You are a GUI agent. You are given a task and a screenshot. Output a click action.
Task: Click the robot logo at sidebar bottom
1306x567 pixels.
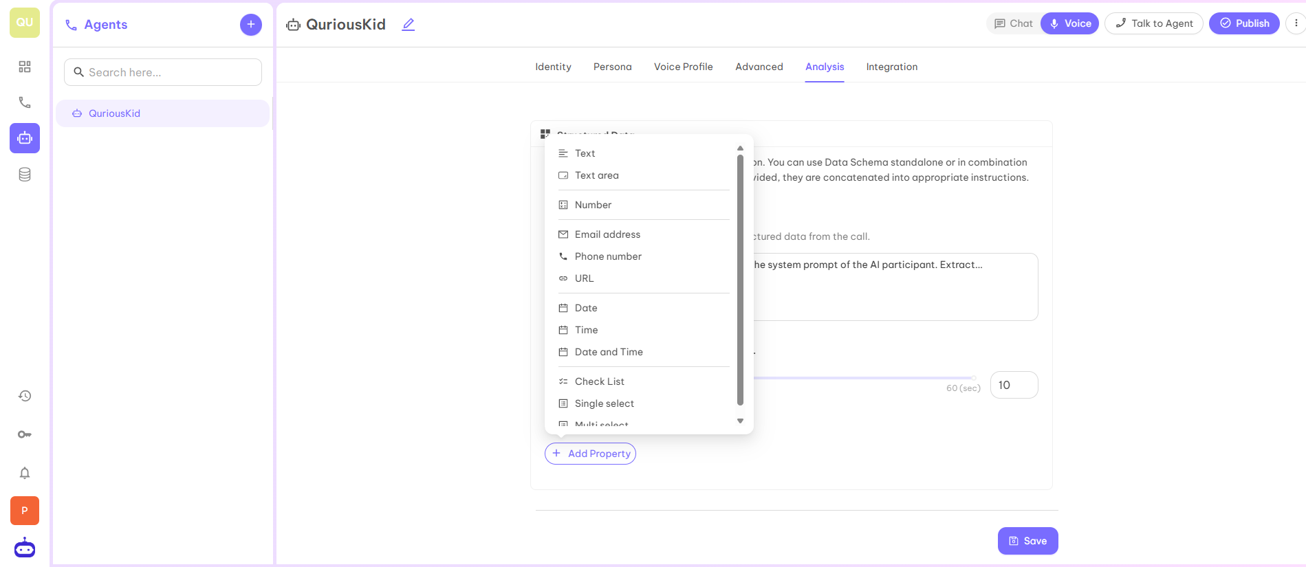click(25, 548)
